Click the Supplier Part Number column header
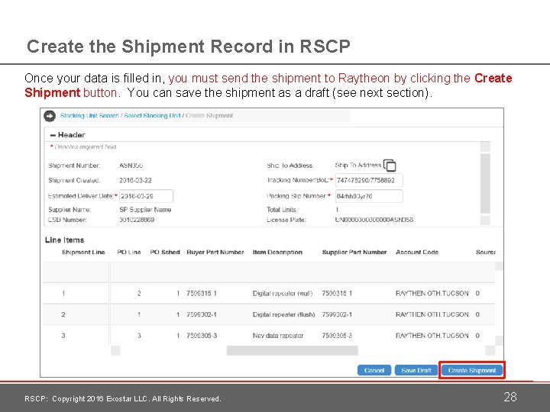 (354, 253)
